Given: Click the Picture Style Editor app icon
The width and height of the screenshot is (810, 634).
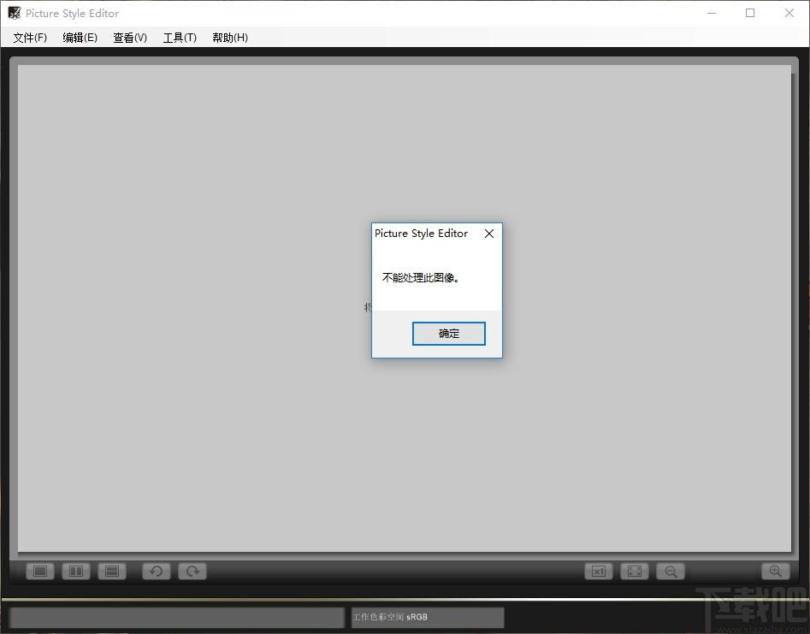Looking at the screenshot, I should (x=14, y=13).
